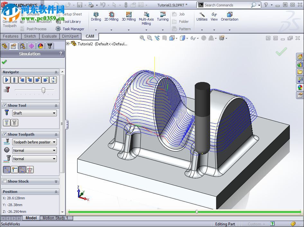Click the Play button in Navigate

click(x=7, y=80)
